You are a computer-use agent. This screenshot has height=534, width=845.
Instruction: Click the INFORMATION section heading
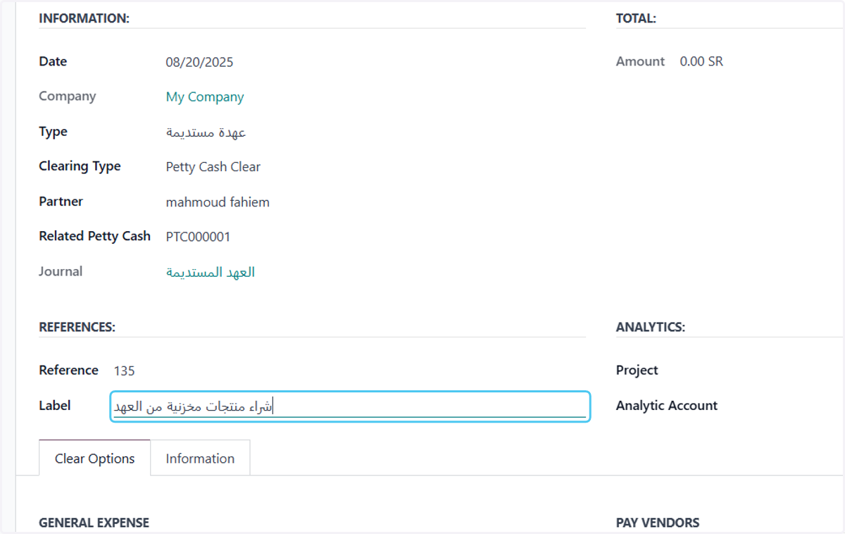84,18
